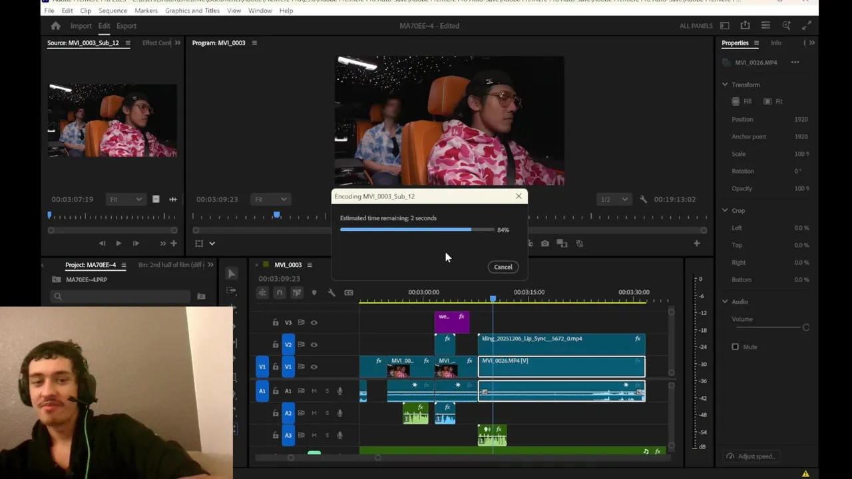Screen dimensions: 852x479
Task: Toggle track lock on V3
Action: pyautogui.click(x=276, y=323)
